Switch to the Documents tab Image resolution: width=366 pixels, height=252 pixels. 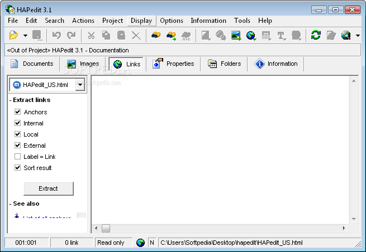tap(32, 64)
